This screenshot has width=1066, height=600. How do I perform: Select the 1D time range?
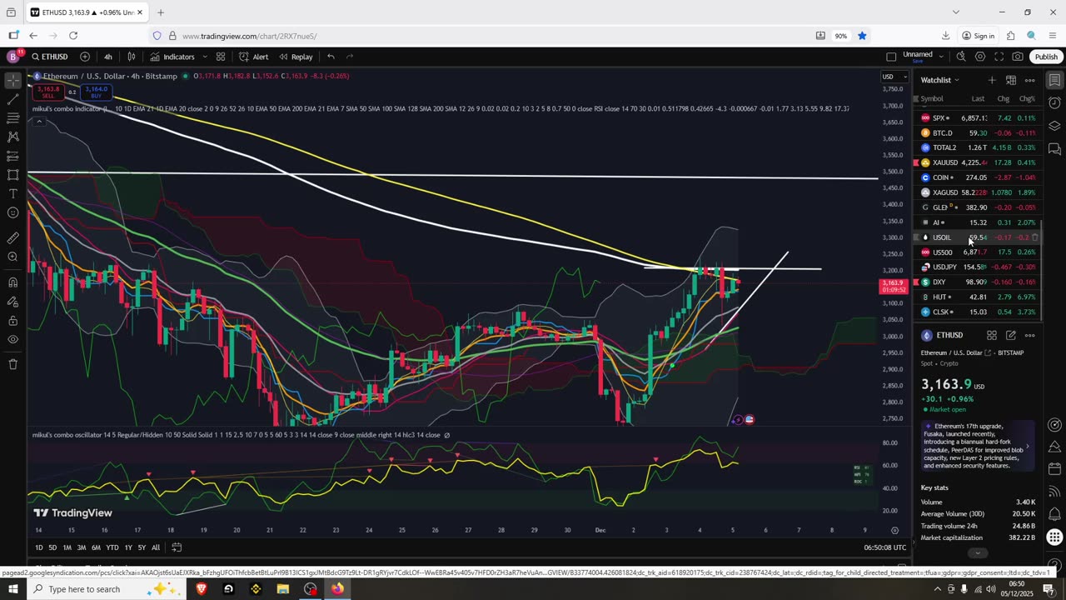point(39,547)
